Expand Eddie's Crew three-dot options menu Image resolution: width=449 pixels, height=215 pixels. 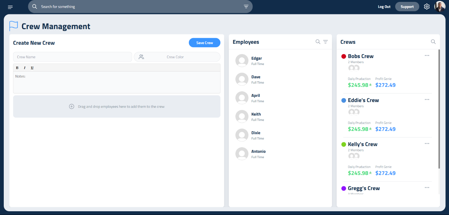click(427, 100)
